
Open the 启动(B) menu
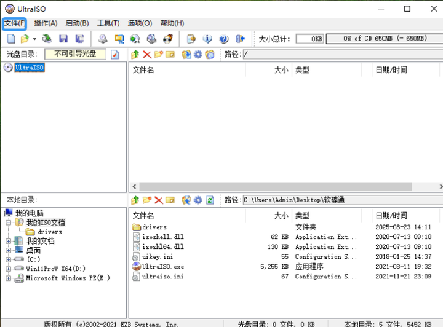tap(77, 23)
